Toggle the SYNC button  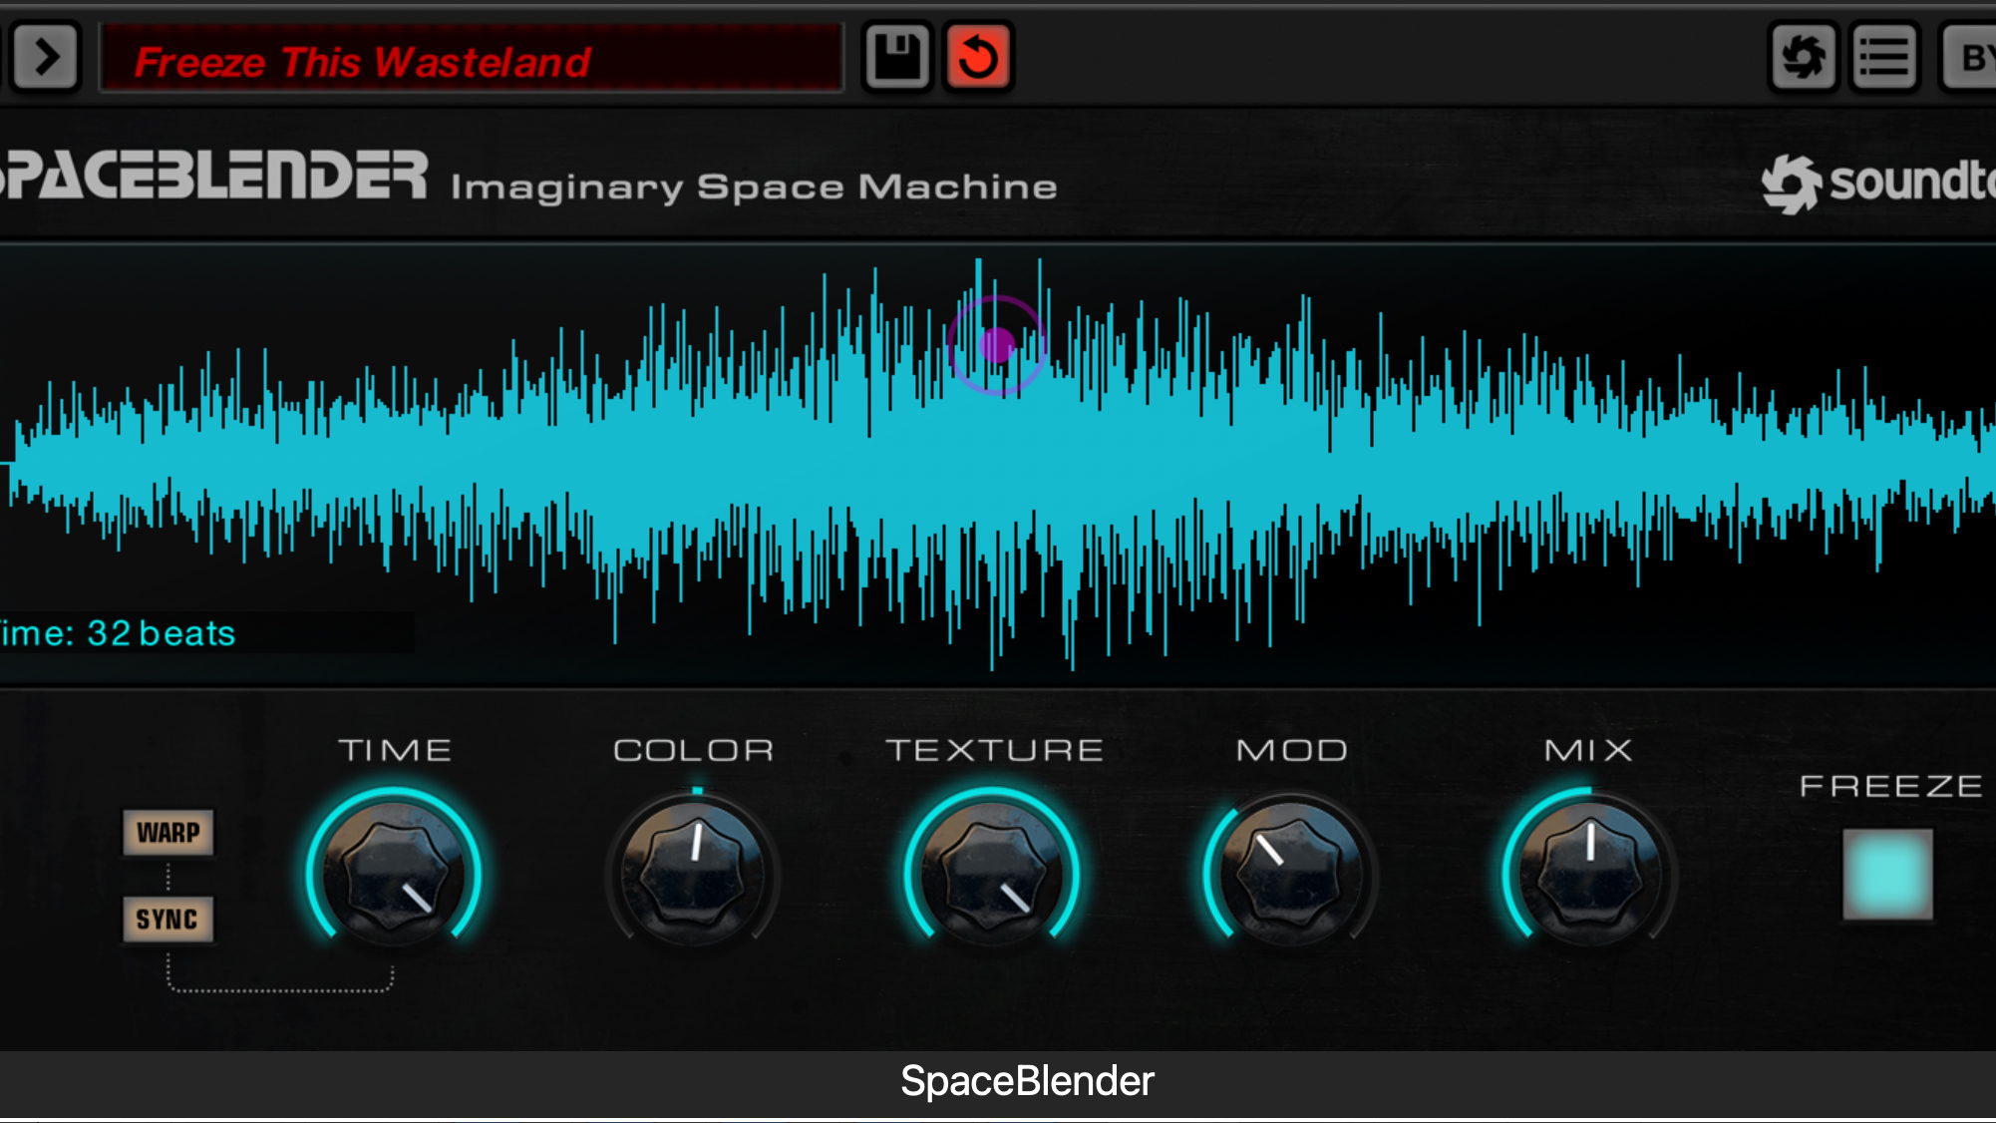pos(167,920)
